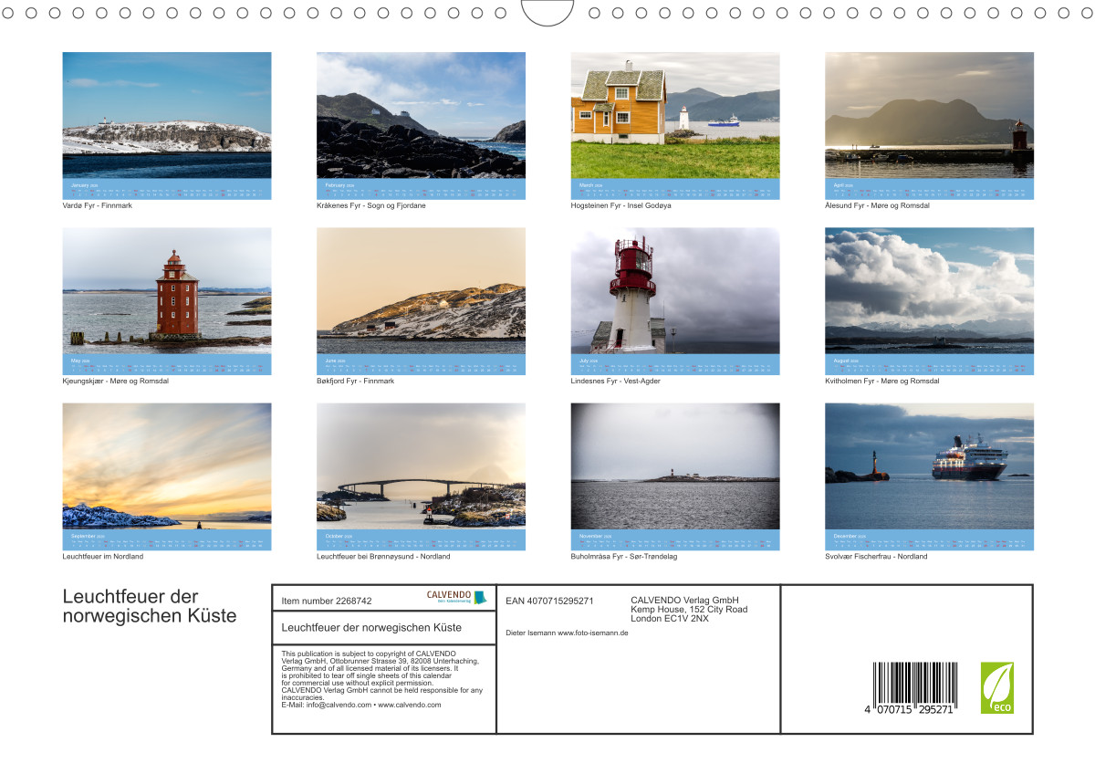This screenshot has height=774, width=1095.
Task: Open the Svolvær Fischerfrau ship photo
Action: [929, 466]
